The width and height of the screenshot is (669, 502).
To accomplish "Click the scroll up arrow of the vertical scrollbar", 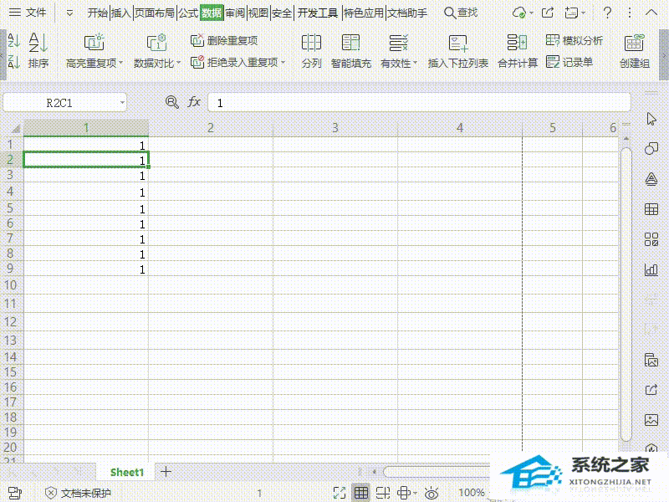I will [626, 138].
